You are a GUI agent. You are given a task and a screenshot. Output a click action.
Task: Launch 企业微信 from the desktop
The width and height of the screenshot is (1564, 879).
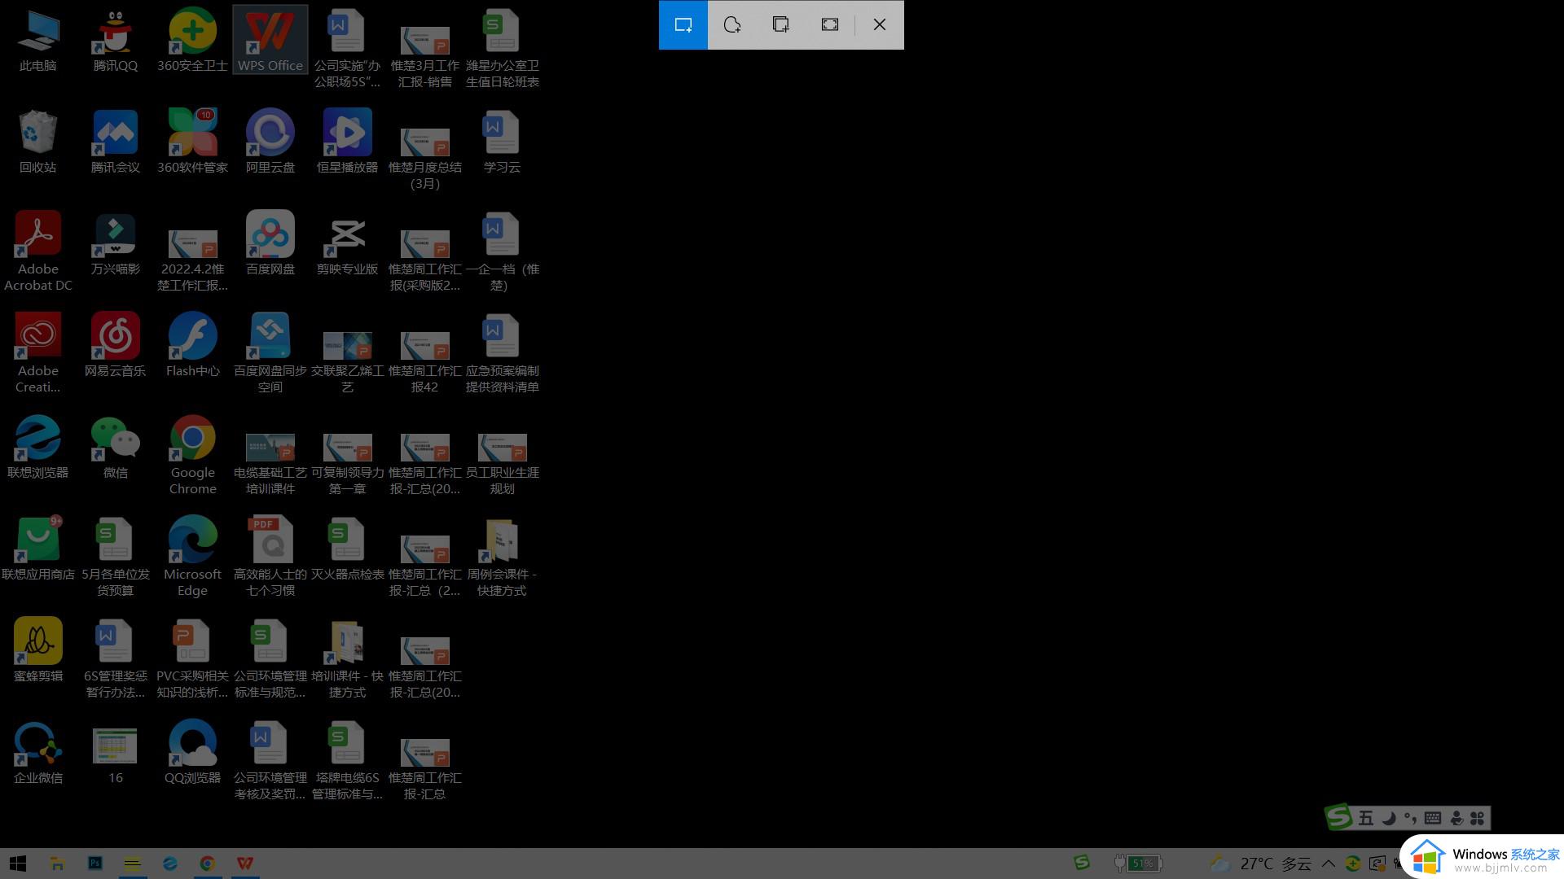pos(38,752)
